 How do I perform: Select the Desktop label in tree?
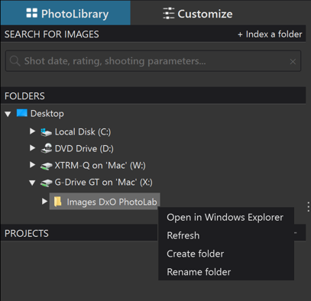coord(47,114)
